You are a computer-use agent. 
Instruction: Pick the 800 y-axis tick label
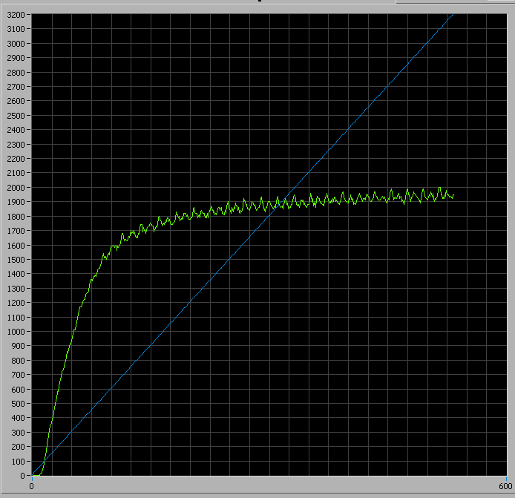(x=18, y=361)
